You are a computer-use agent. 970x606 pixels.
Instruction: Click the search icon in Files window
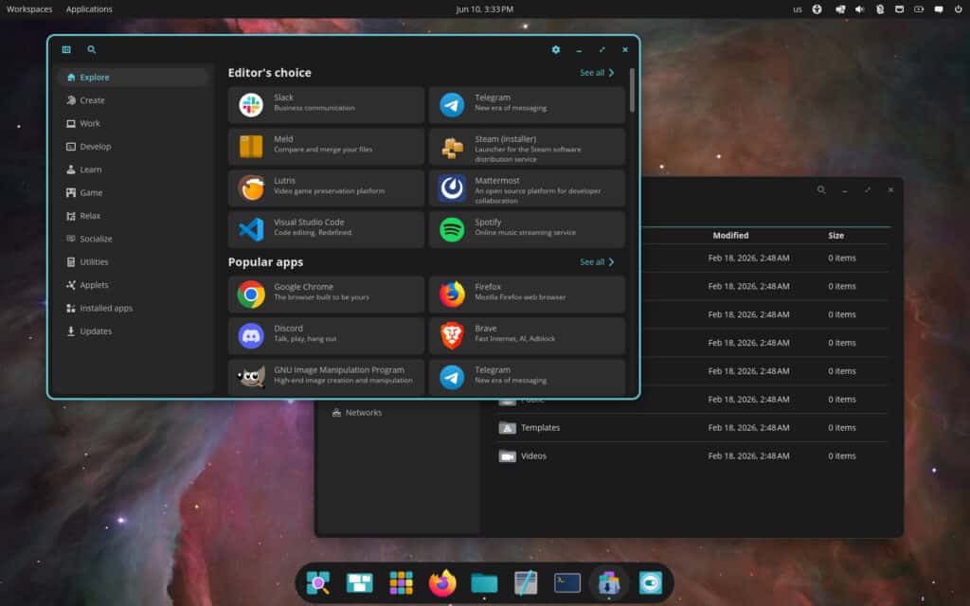[821, 189]
